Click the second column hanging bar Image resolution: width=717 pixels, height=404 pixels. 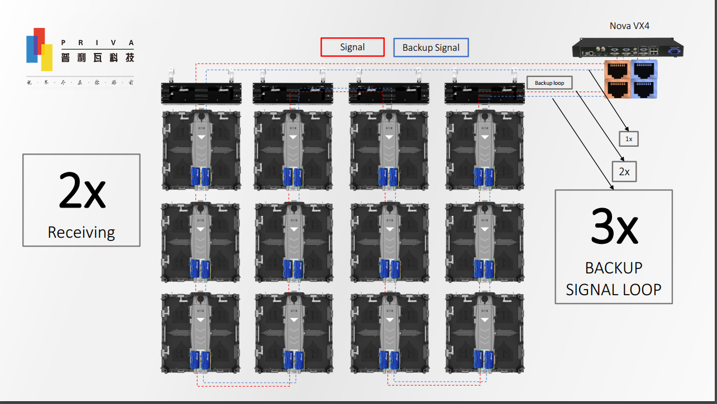click(294, 93)
